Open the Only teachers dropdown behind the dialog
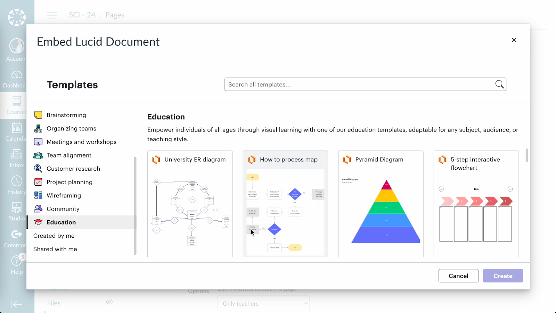 [263, 304]
